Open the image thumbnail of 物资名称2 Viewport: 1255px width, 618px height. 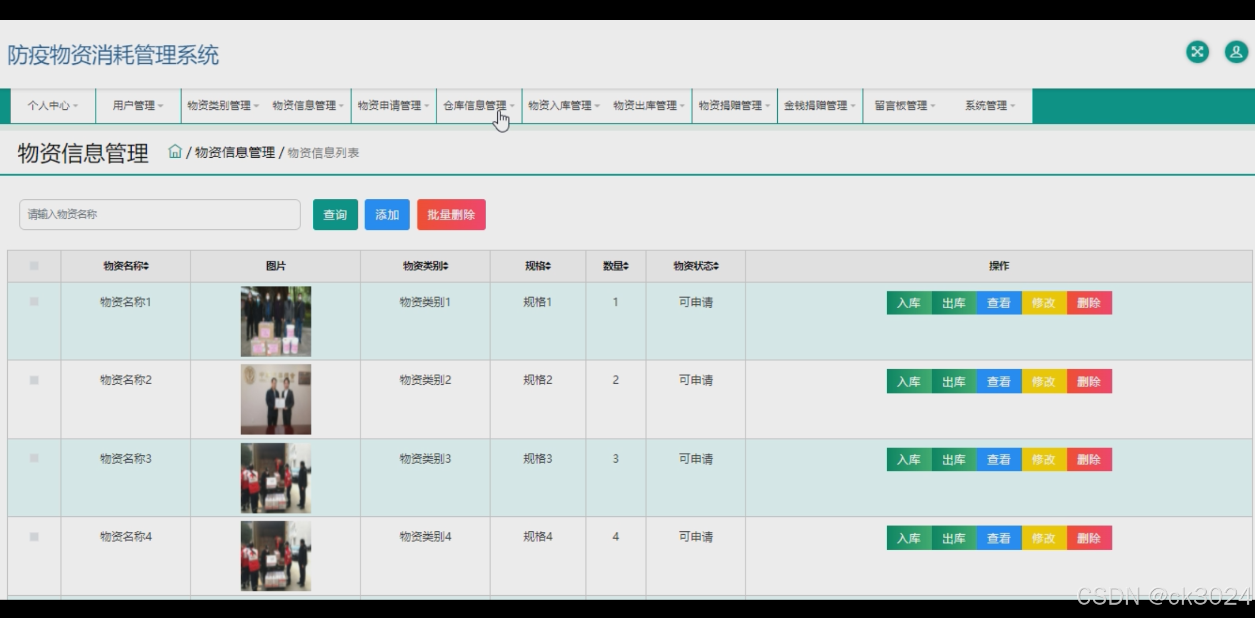pyautogui.click(x=276, y=399)
